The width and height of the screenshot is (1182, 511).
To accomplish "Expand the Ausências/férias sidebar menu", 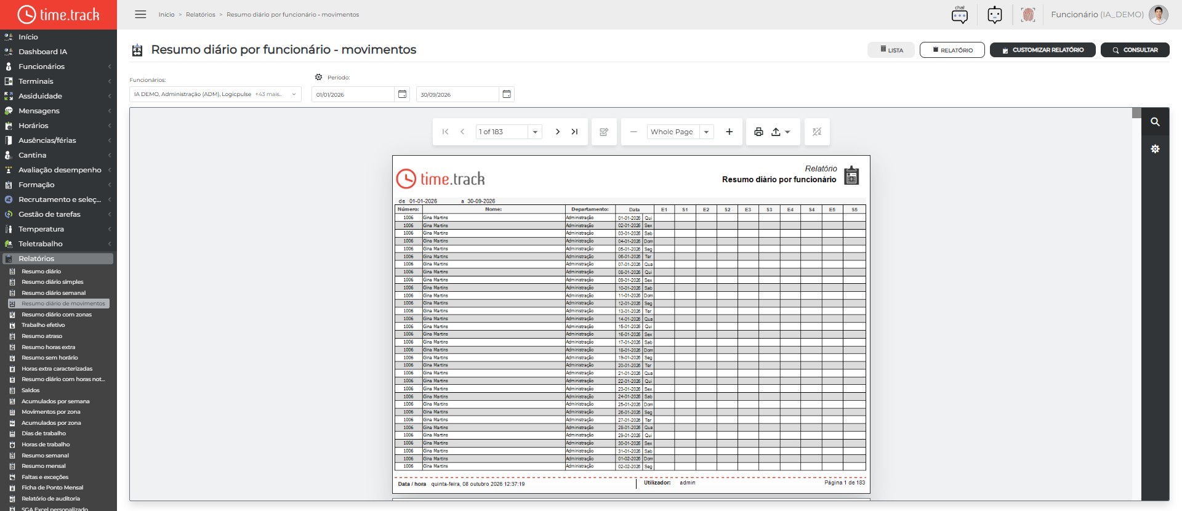I will click(x=58, y=140).
